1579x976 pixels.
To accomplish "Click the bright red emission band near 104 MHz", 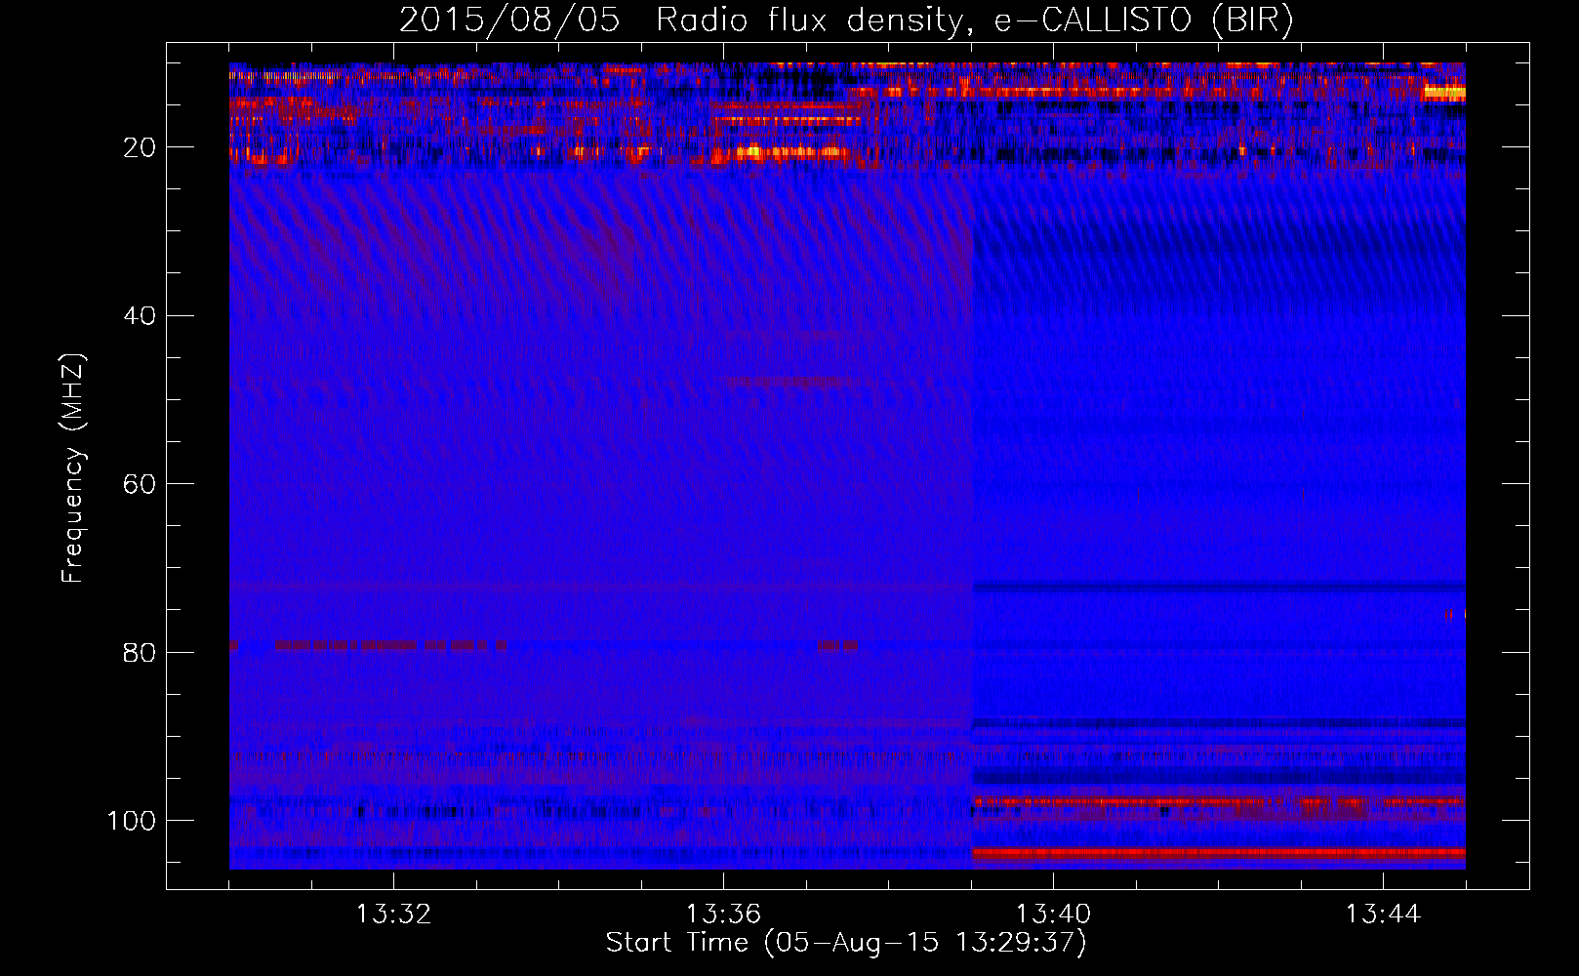I will tap(1218, 852).
